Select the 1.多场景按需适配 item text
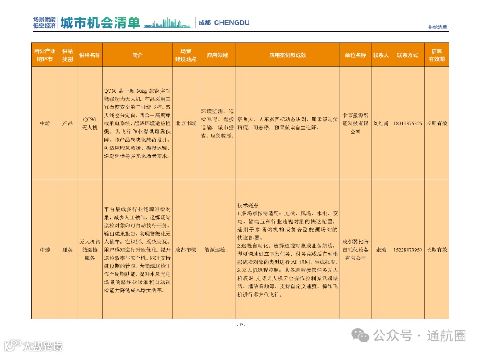This screenshot has height=355, width=482. (288, 226)
